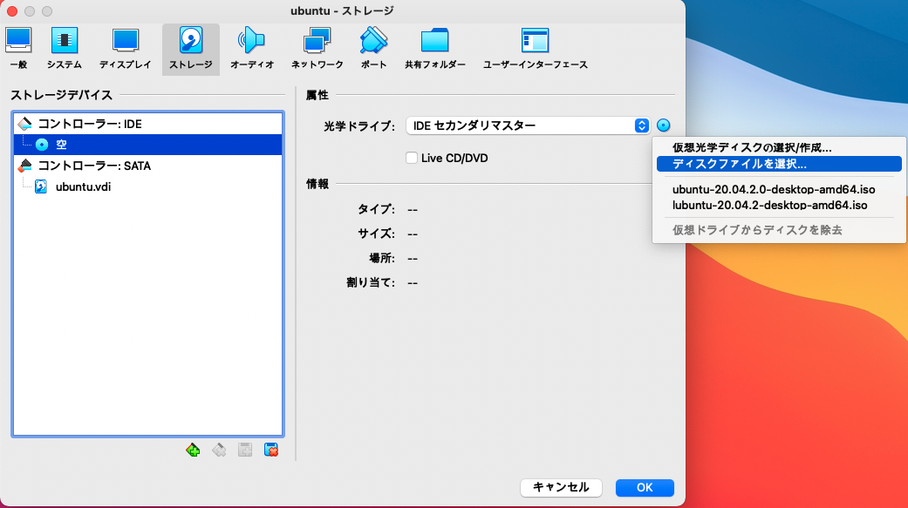The image size is (908, 508).
Task: Click the SATA controller icon
Action: [x=25, y=166]
